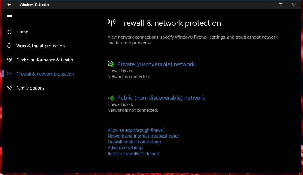Select Family options in sidebar
303x175 pixels.
pos(30,88)
